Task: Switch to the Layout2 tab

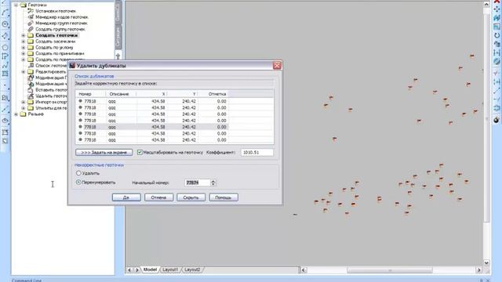Action: coord(192,269)
